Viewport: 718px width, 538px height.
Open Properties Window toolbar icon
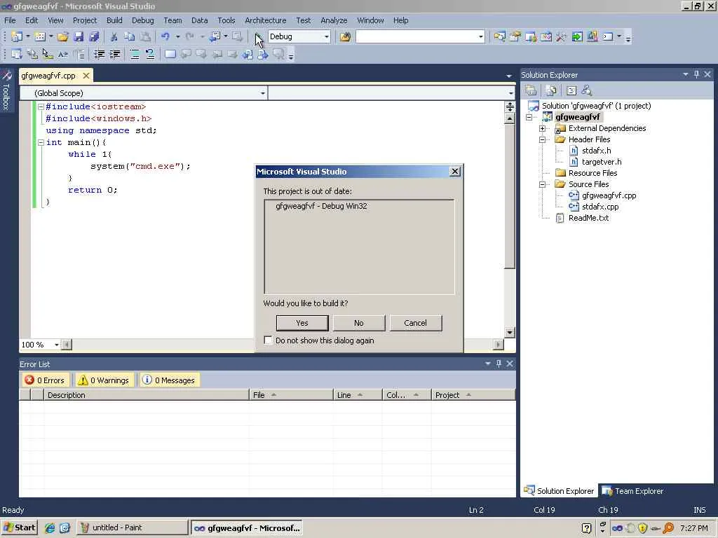coord(515,36)
